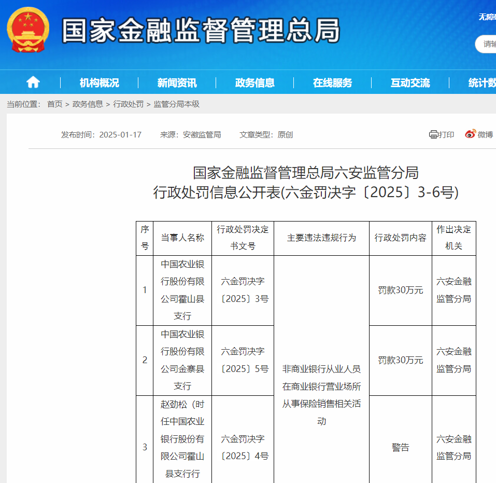This screenshot has height=483, width=496.
Task: Click 六安金融监管分局 in row 2
Action: coord(454,360)
